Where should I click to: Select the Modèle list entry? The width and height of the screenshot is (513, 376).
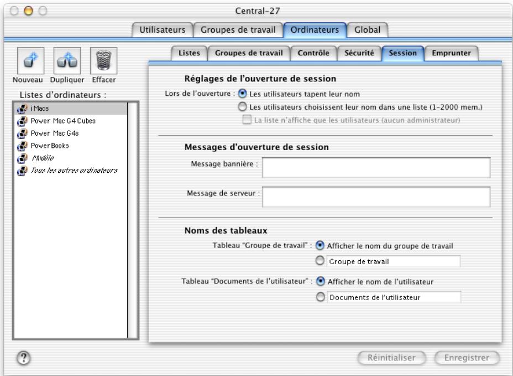coord(71,158)
